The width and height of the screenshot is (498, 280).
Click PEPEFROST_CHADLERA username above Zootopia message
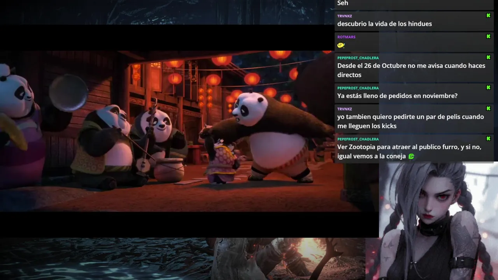[358, 139]
